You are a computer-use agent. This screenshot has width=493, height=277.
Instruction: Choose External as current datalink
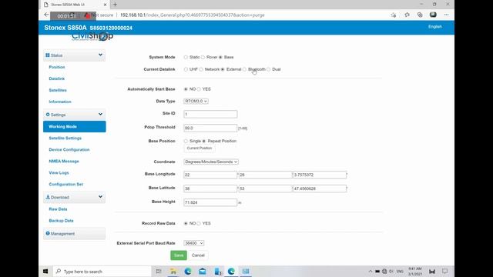[x=223, y=69]
